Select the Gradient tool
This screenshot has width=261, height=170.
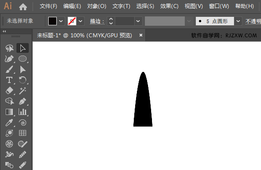pos(9,112)
